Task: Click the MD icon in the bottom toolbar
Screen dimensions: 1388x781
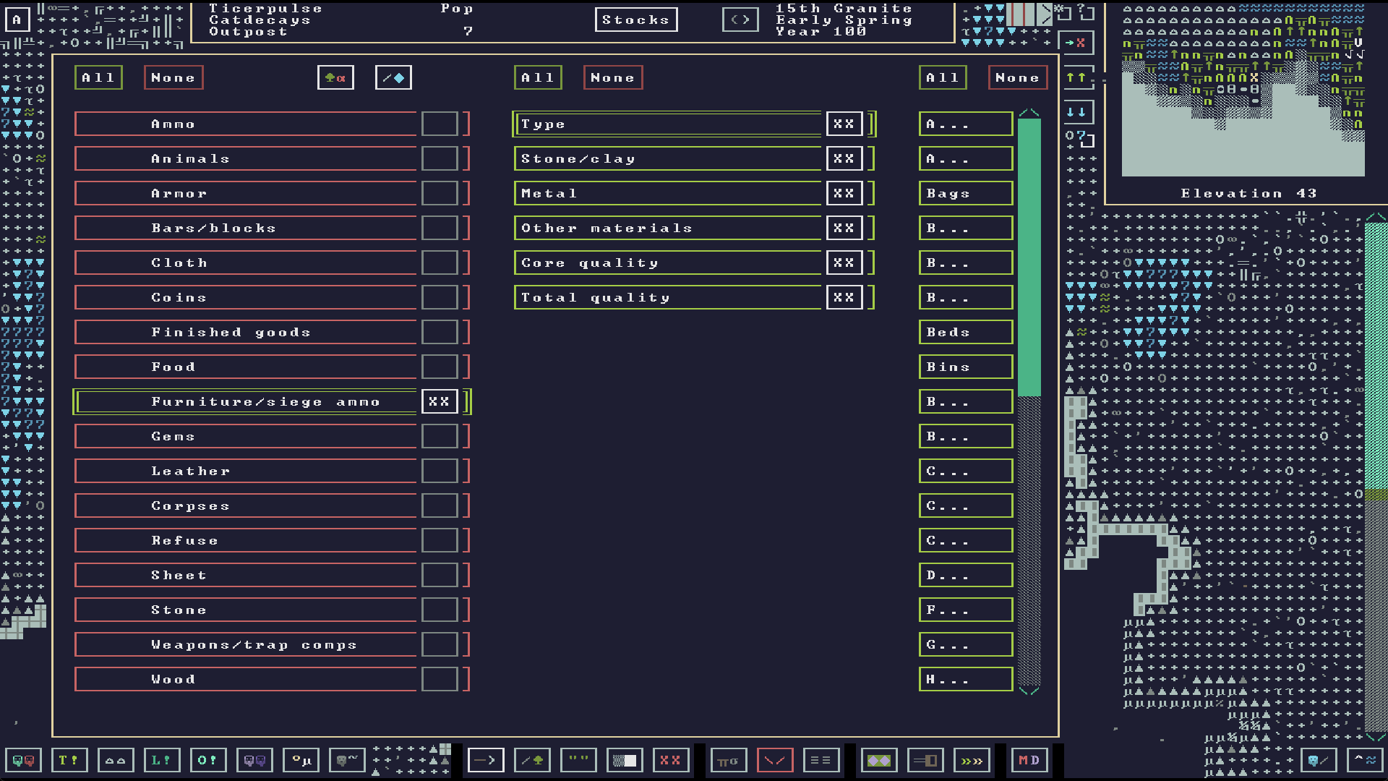Action: [x=1029, y=760]
